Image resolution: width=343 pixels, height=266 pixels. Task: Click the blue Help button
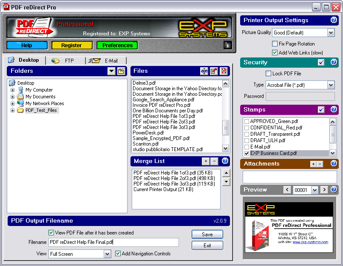(x=27, y=46)
